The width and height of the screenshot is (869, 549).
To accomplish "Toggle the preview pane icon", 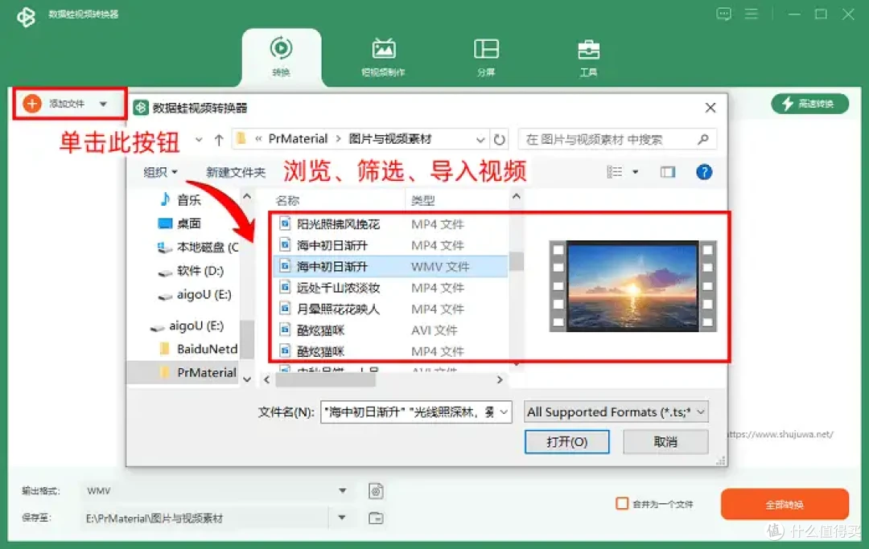I will (668, 172).
